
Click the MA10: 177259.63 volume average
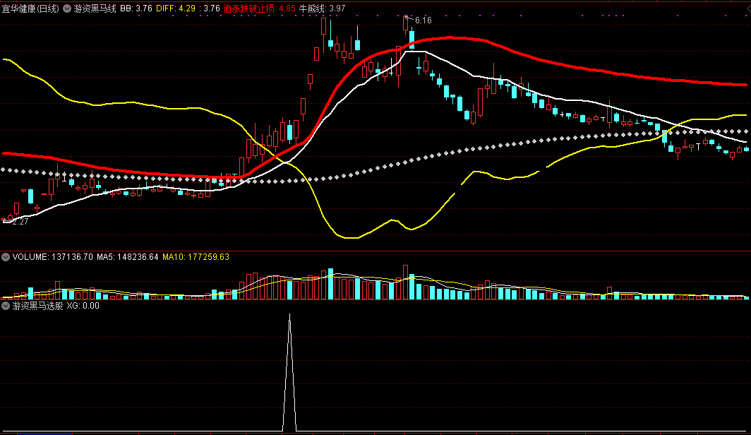[196, 257]
